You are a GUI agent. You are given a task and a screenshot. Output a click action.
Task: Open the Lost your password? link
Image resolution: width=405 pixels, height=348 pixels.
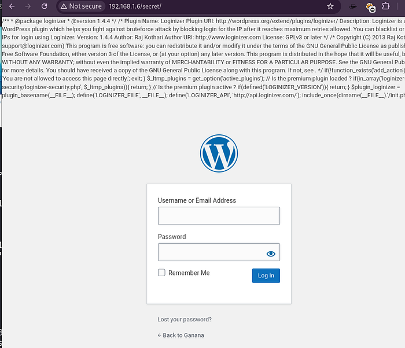pyautogui.click(x=185, y=319)
